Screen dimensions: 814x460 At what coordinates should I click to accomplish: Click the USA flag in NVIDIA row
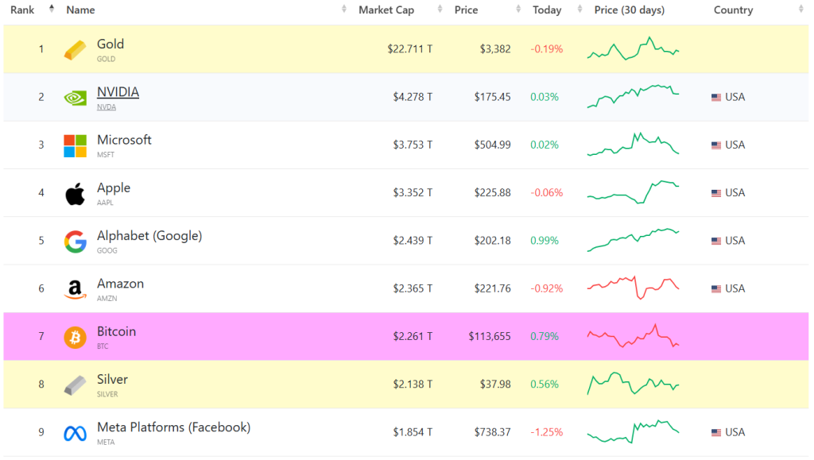[x=716, y=97]
